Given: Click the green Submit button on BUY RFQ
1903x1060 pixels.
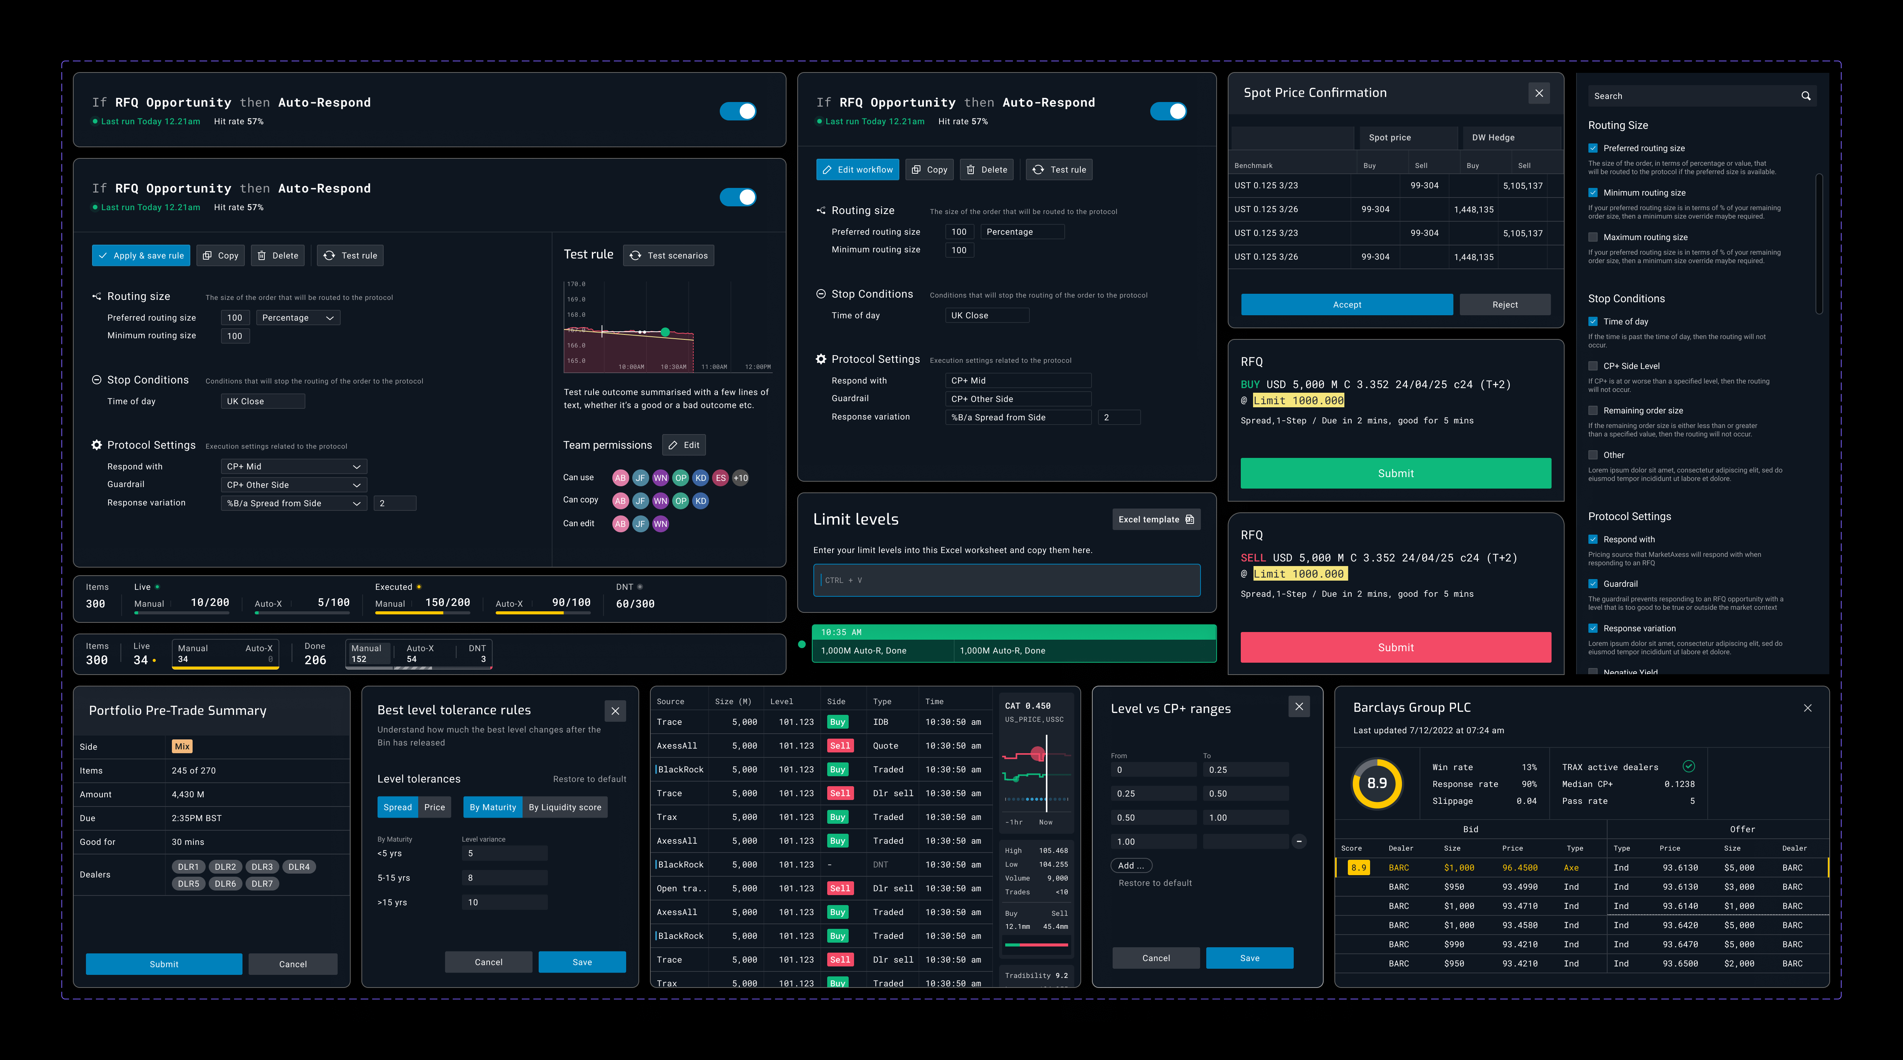Looking at the screenshot, I should coord(1395,474).
